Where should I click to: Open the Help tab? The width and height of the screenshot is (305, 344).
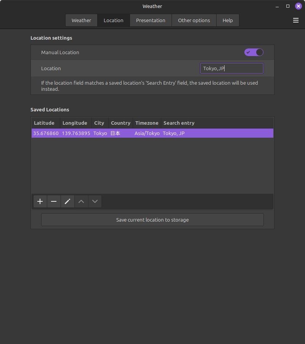coord(228,21)
